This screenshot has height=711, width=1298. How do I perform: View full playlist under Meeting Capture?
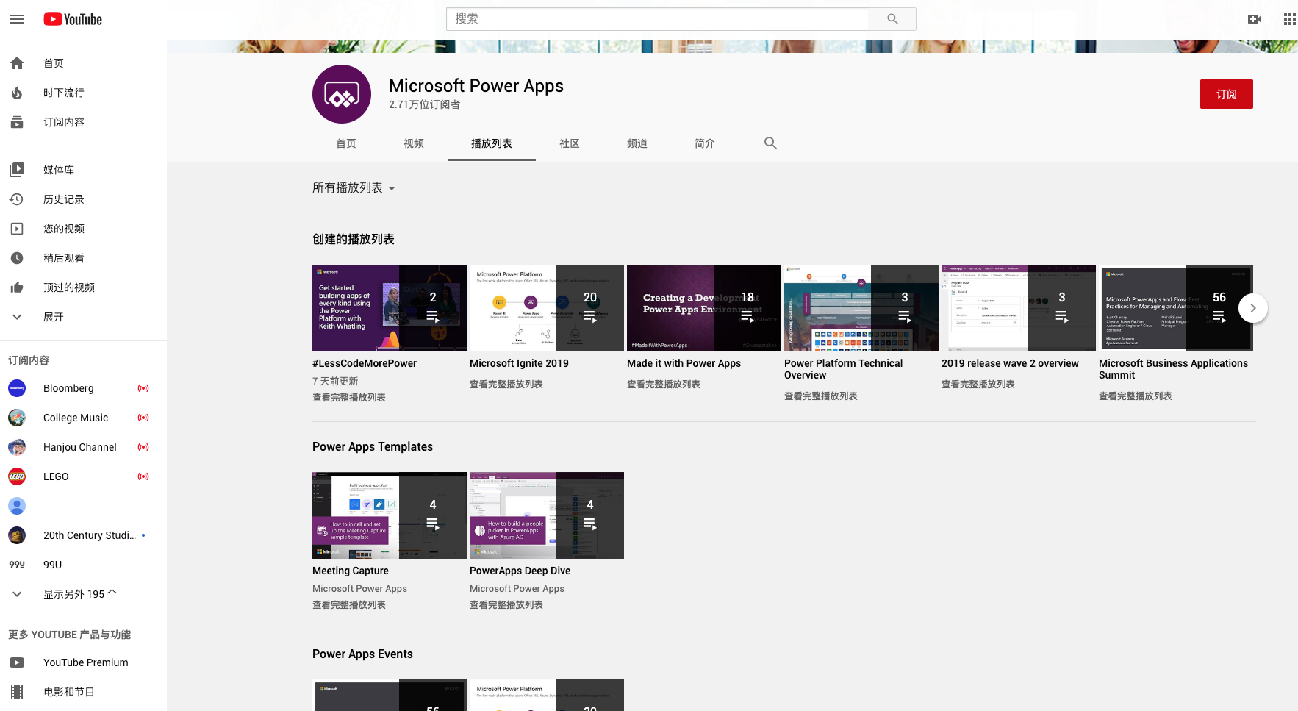[x=349, y=605]
